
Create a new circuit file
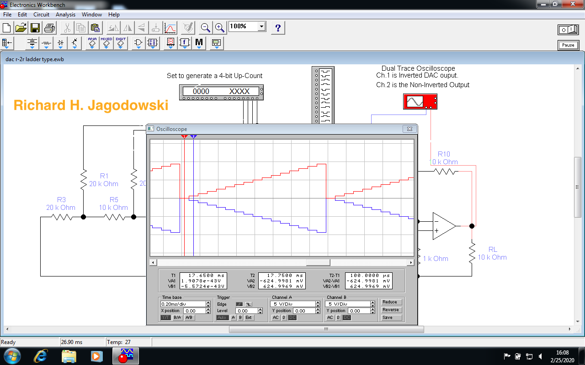(x=7, y=28)
